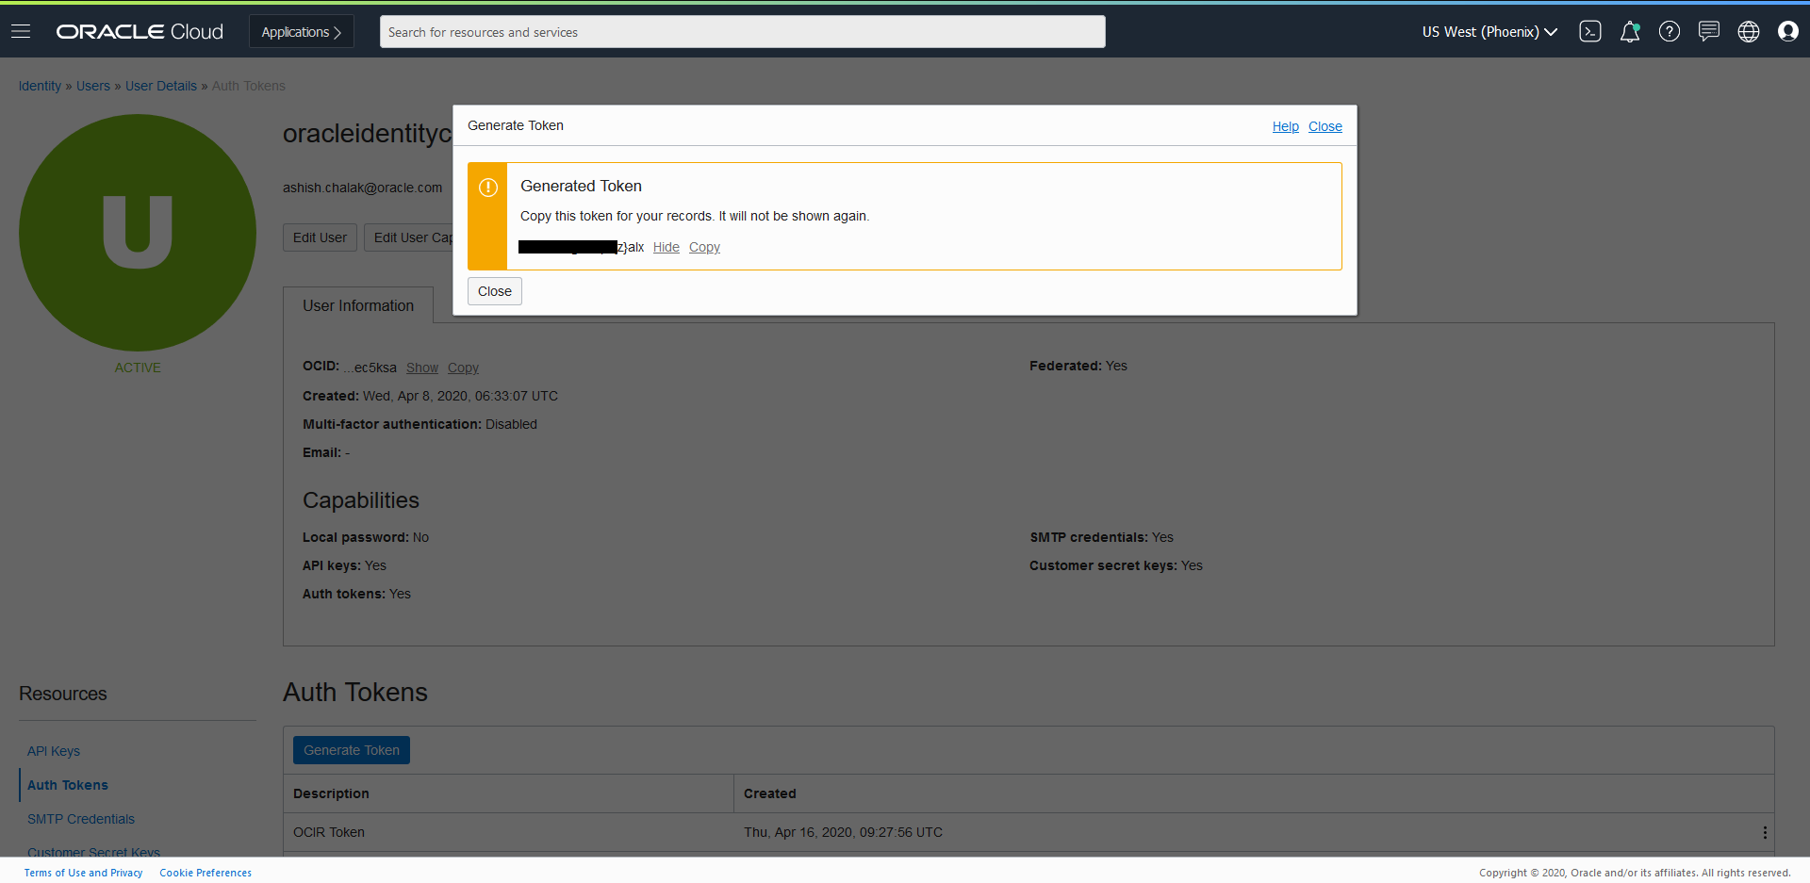Select the OCIR Token row description
The width and height of the screenshot is (1810, 883).
329,832
